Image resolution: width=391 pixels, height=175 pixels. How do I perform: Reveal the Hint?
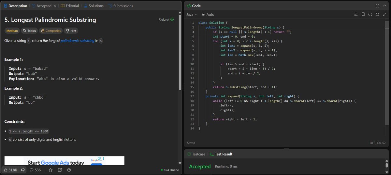pyautogui.click(x=71, y=31)
